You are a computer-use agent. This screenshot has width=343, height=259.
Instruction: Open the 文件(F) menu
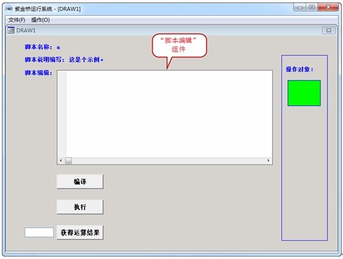click(16, 20)
